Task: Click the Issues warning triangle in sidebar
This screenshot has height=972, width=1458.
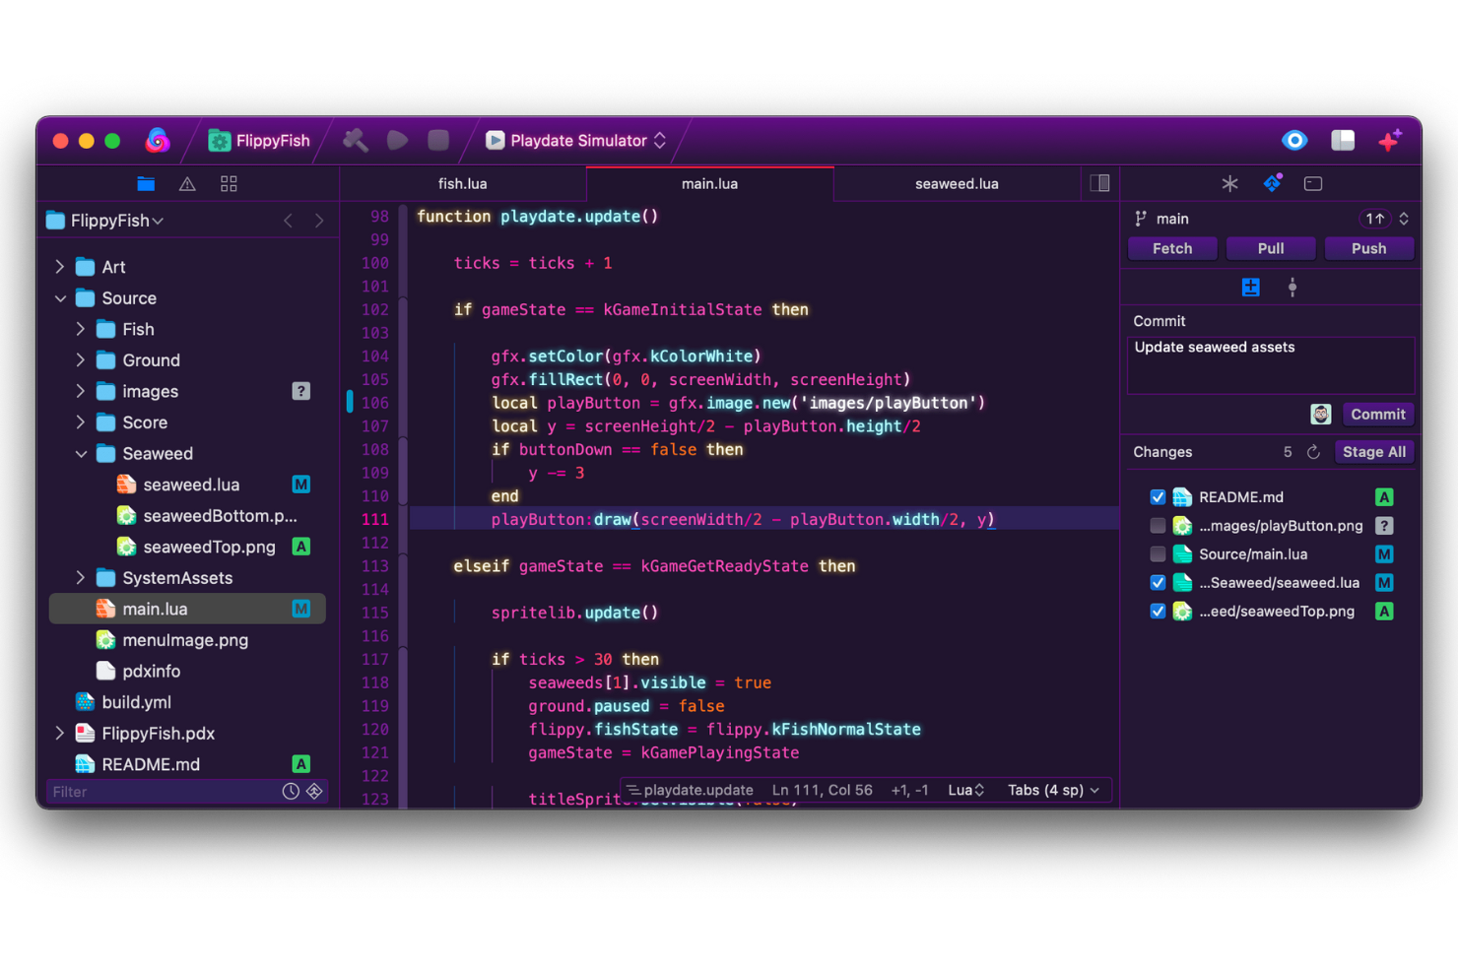Action: click(187, 183)
